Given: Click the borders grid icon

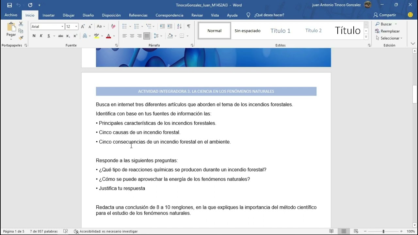Looking at the screenshot, I should click(x=182, y=36).
